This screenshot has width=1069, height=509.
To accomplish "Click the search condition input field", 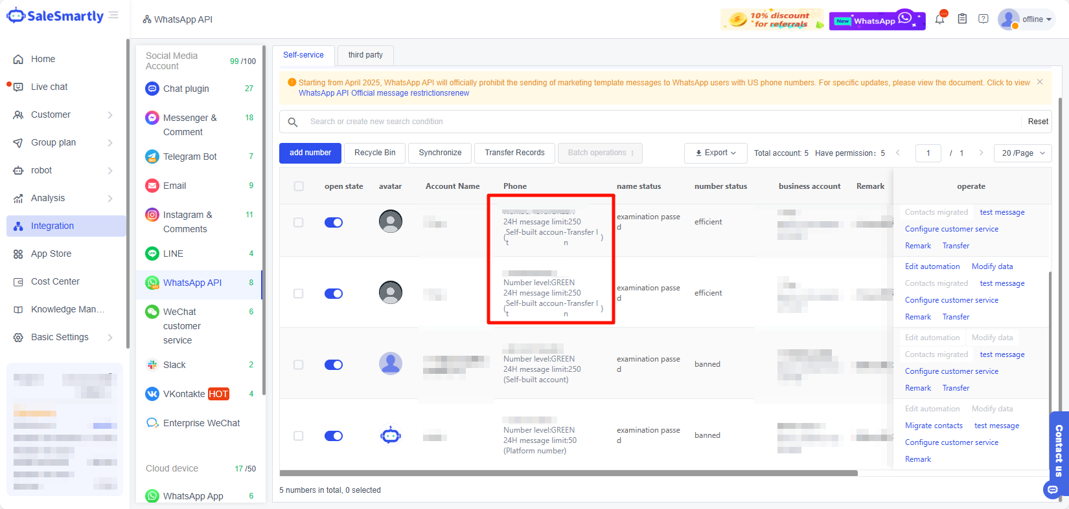I will pos(661,122).
